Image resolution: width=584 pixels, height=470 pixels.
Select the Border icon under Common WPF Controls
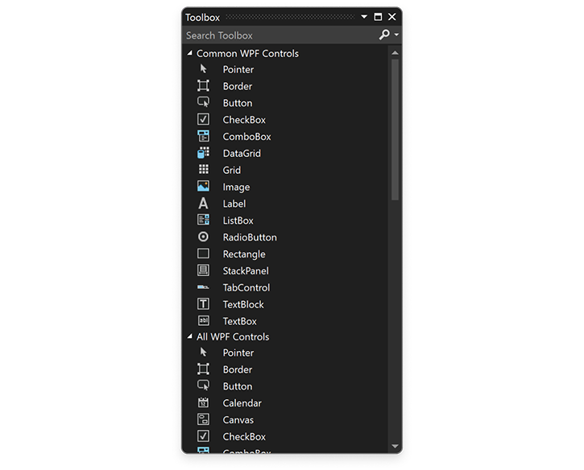(x=203, y=86)
